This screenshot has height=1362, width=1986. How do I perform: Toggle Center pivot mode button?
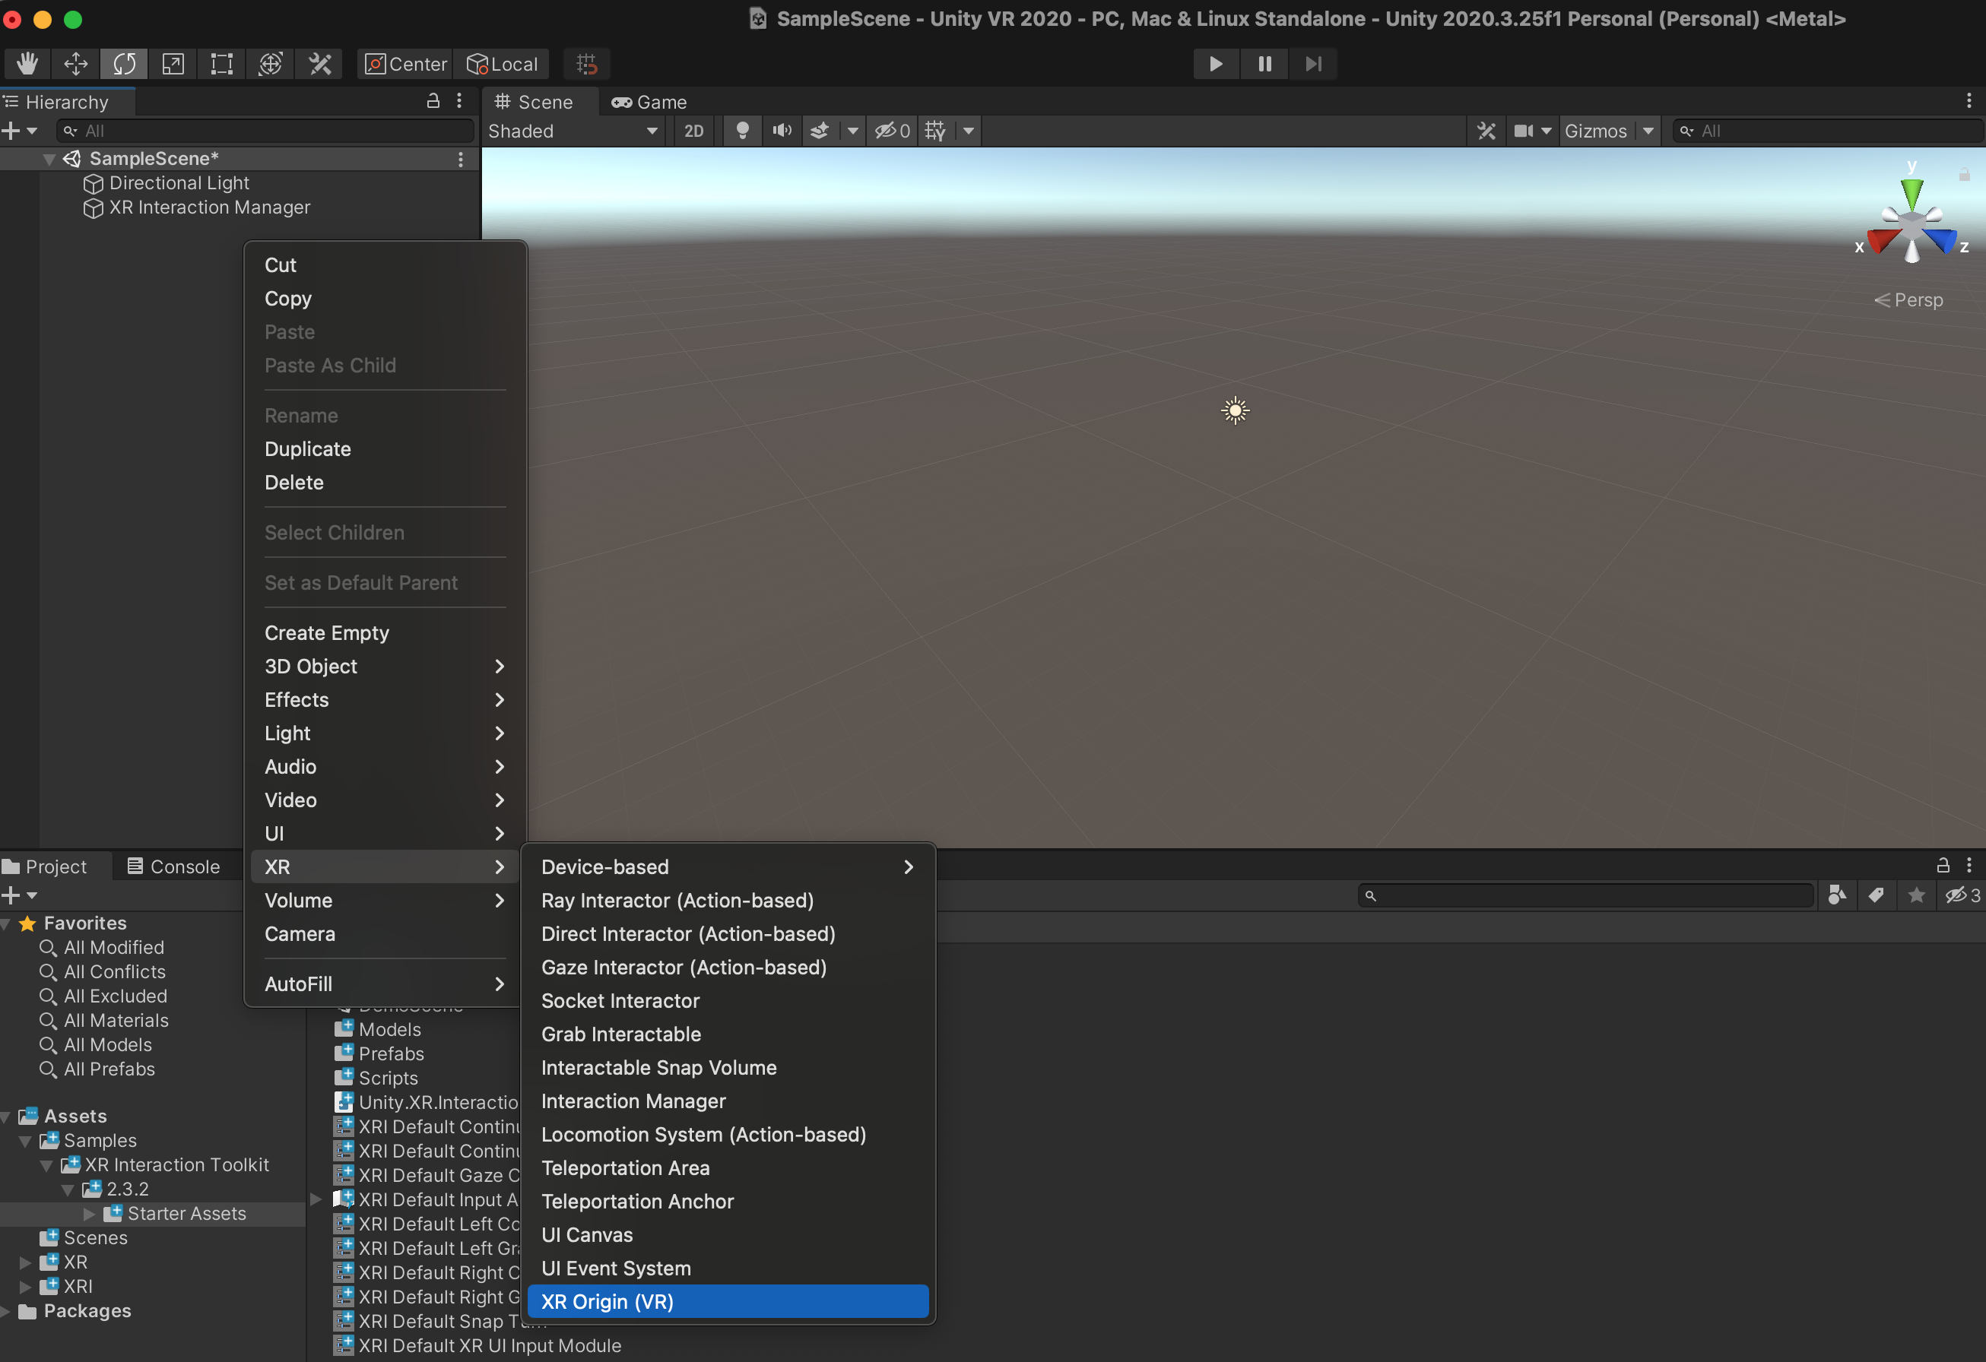coord(406,64)
